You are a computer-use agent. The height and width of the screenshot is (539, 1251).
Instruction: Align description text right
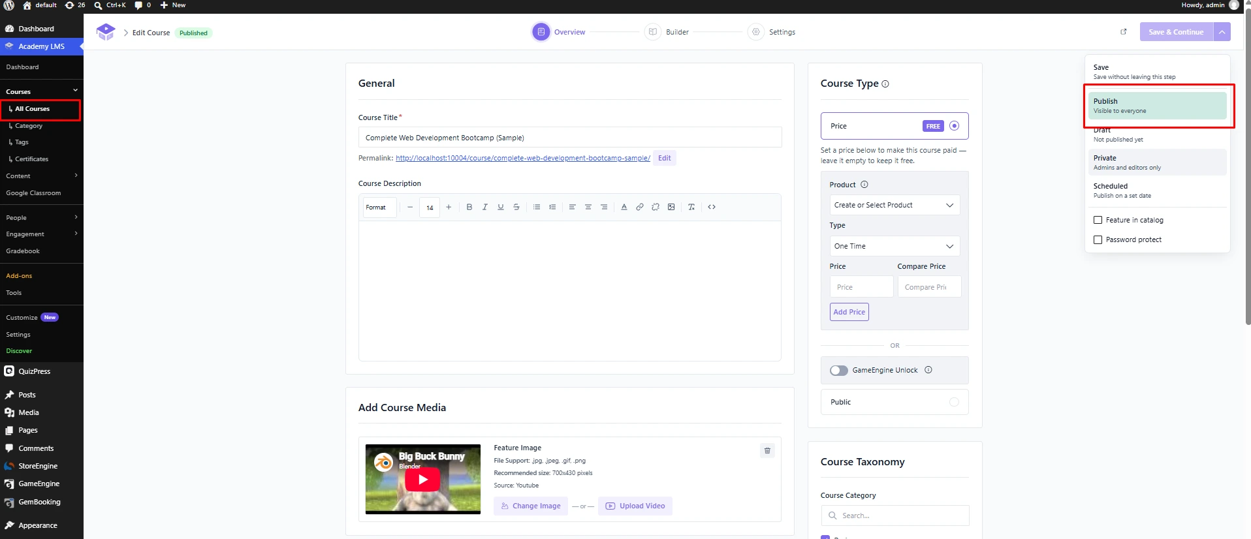pyautogui.click(x=604, y=207)
